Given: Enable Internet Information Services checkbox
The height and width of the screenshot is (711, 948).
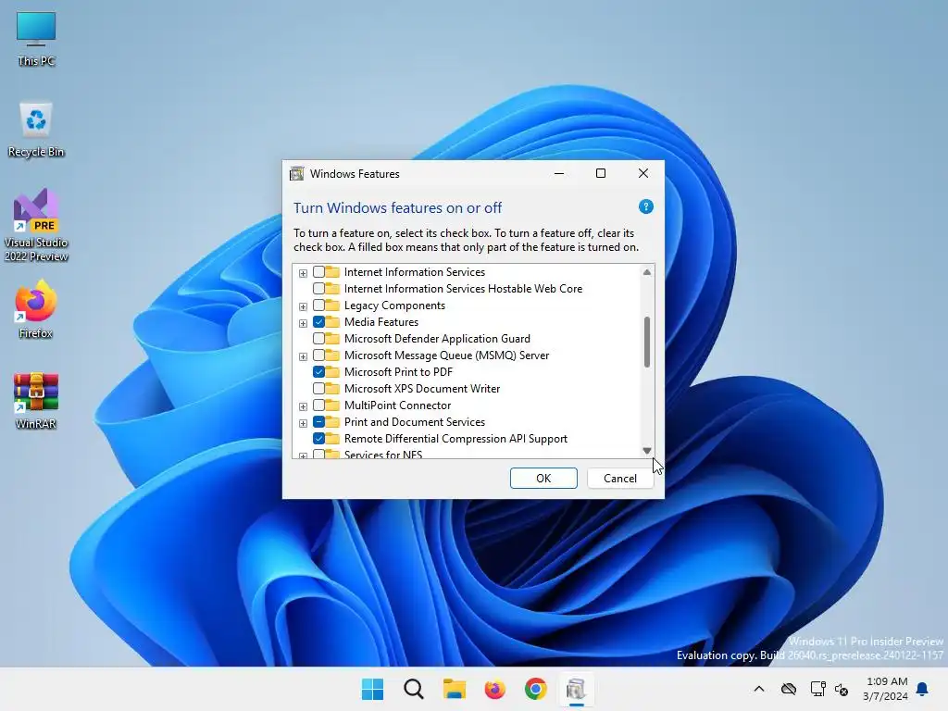Looking at the screenshot, I should pyautogui.click(x=318, y=272).
